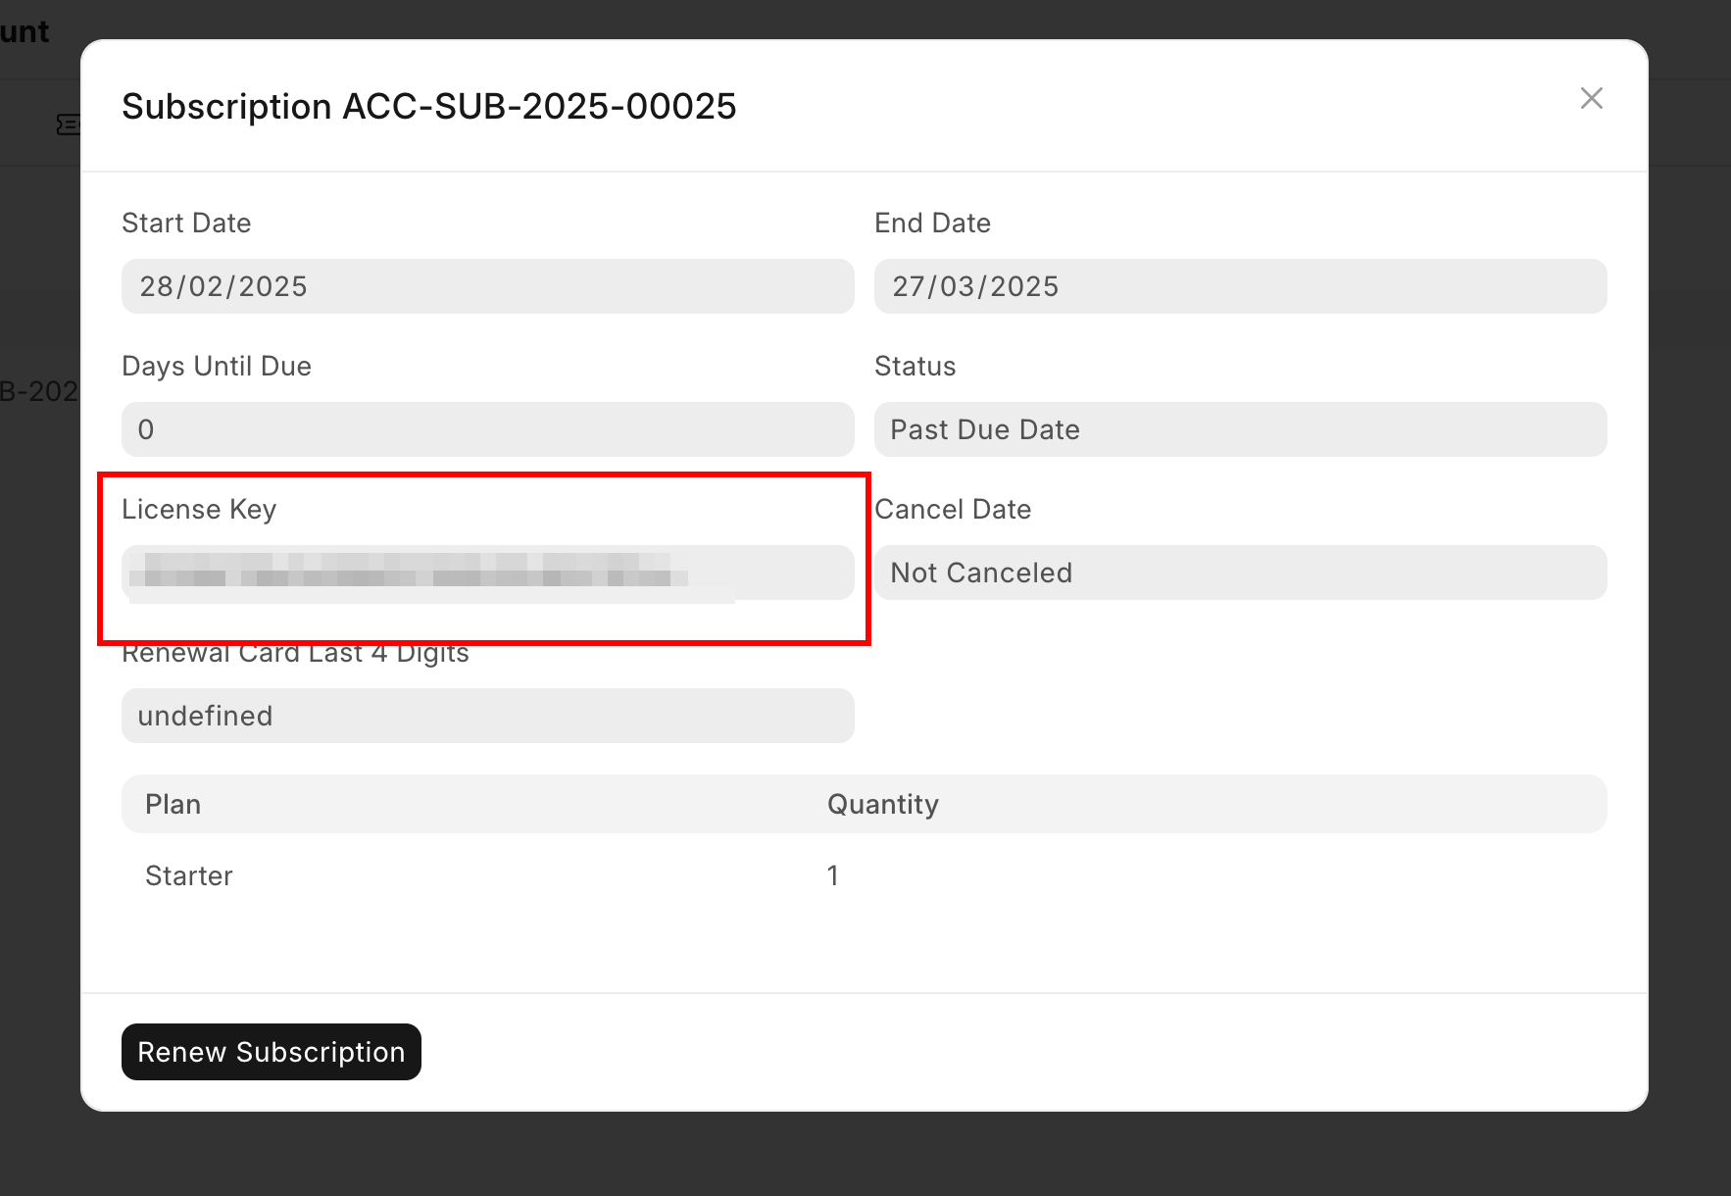Select the End Date field showing 27/03/2025
The height and width of the screenshot is (1196, 1731).
pyautogui.click(x=1240, y=286)
